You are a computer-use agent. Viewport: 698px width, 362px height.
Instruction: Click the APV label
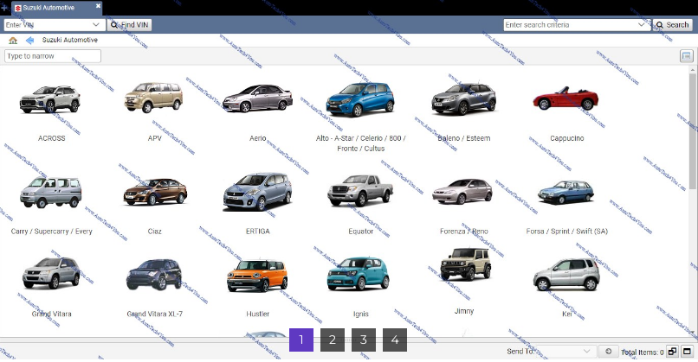[154, 138]
